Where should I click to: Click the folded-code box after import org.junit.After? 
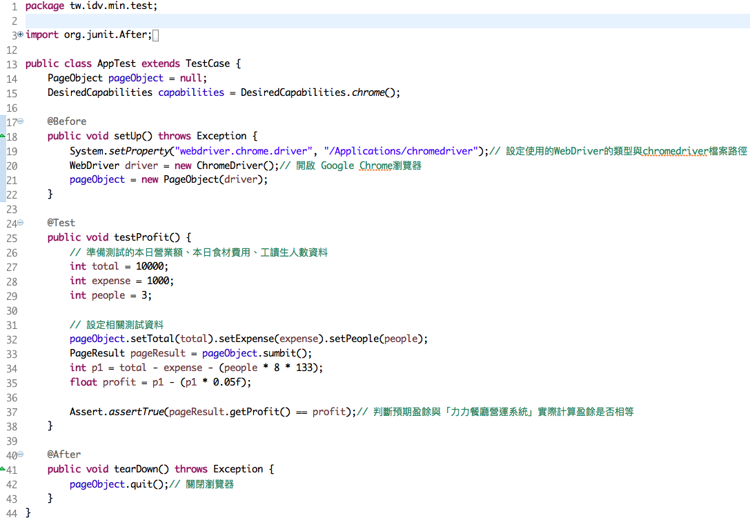[x=155, y=35]
